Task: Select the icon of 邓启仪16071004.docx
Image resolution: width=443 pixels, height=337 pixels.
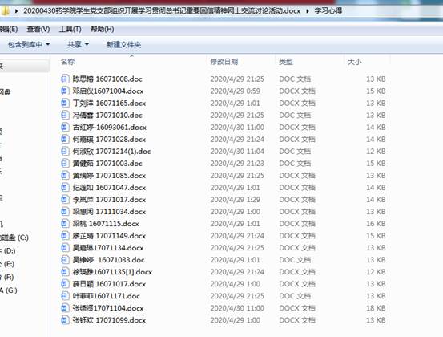Action: [x=65, y=91]
